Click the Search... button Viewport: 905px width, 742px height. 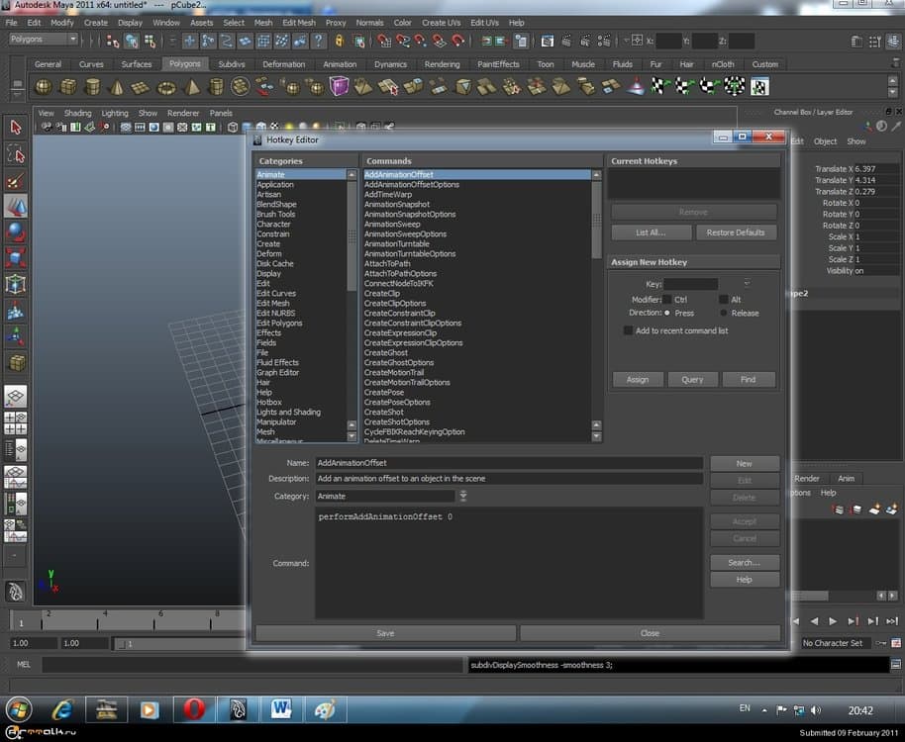tap(744, 562)
